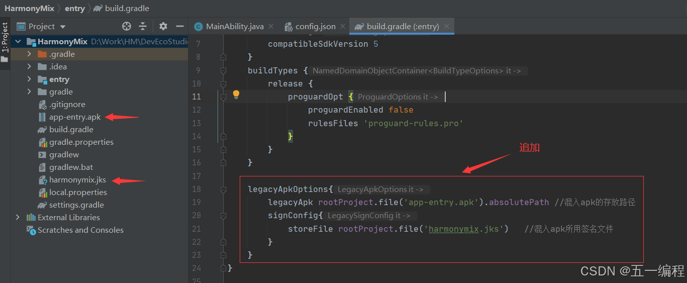Click the collapse all icon in Project panel
Image resolution: width=687 pixels, height=283 pixels.
click(143, 26)
